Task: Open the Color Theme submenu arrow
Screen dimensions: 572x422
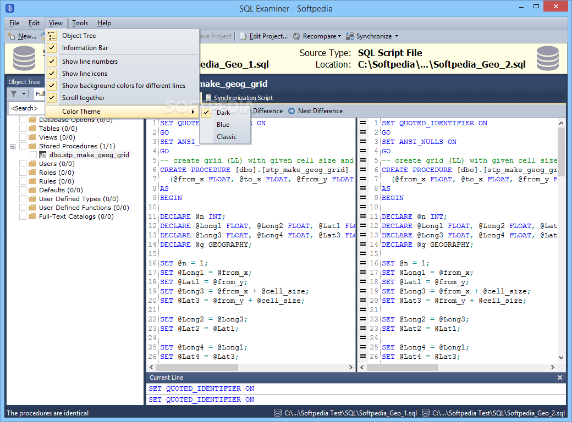Action: click(193, 112)
